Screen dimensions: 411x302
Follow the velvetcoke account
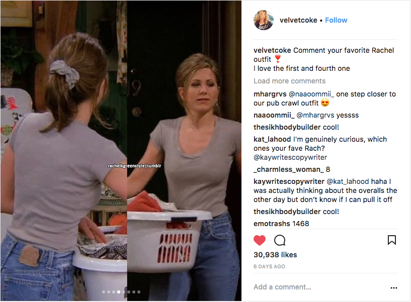336,20
